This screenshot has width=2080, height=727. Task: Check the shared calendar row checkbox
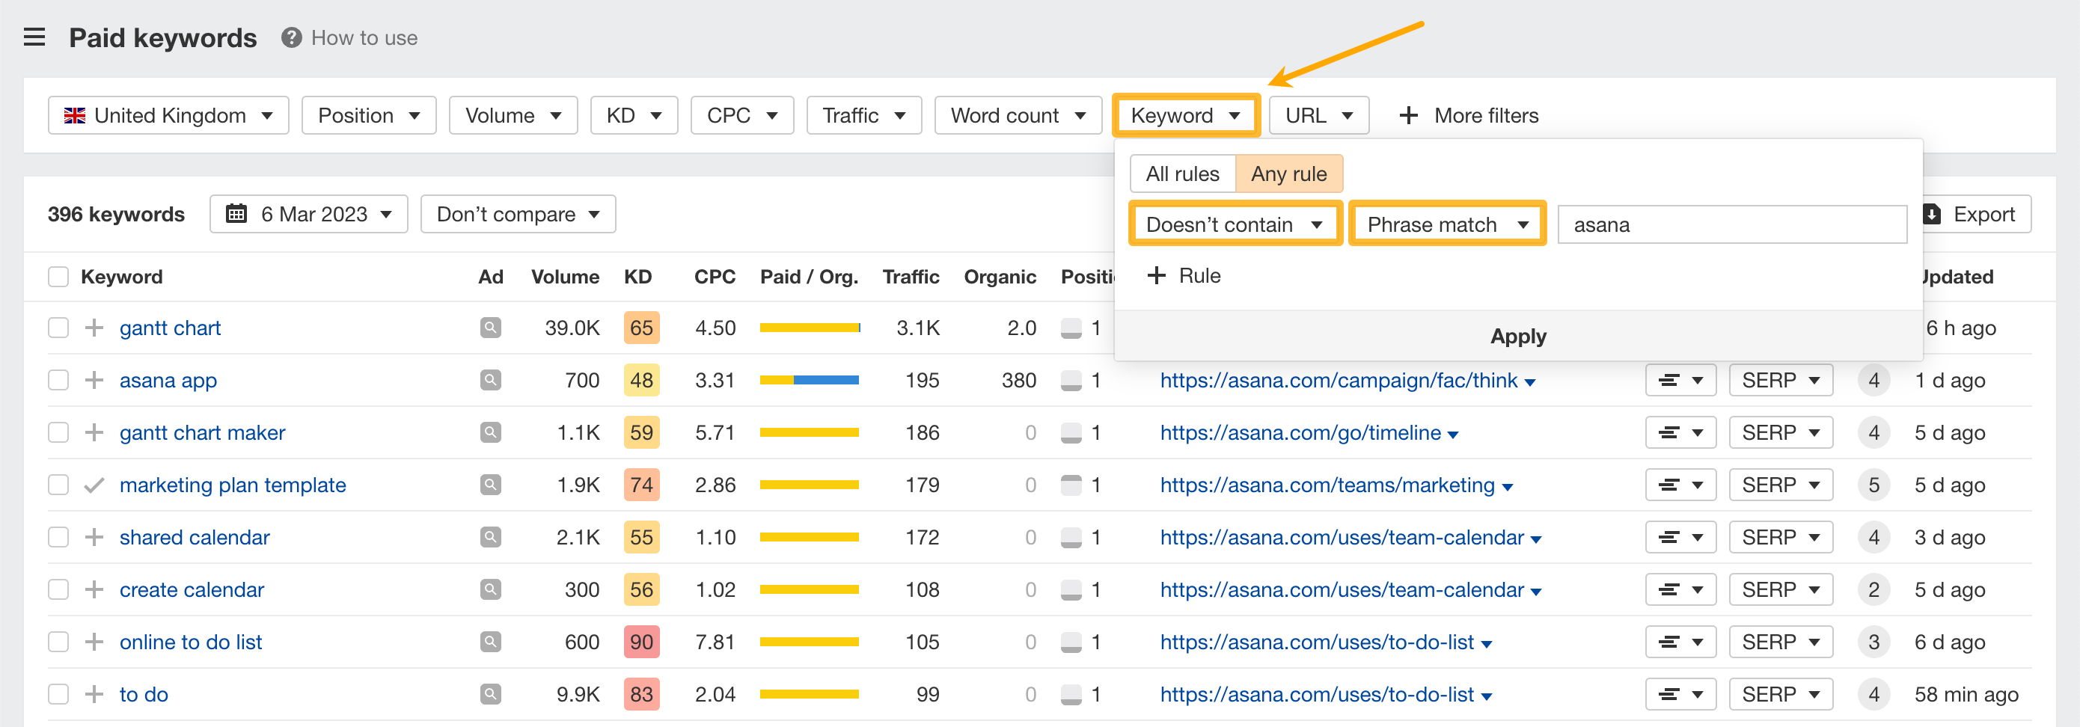coord(58,537)
